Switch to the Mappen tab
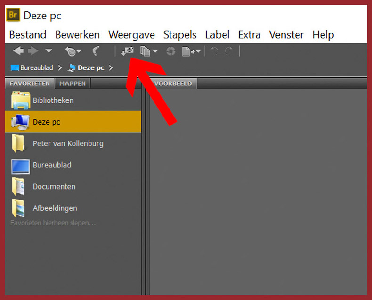 [x=73, y=83]
